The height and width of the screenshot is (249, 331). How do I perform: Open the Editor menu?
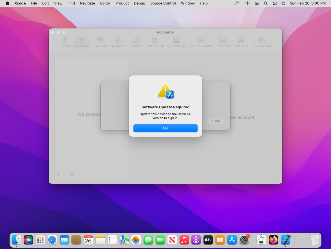pyautogui.click(x=105, y=3)
